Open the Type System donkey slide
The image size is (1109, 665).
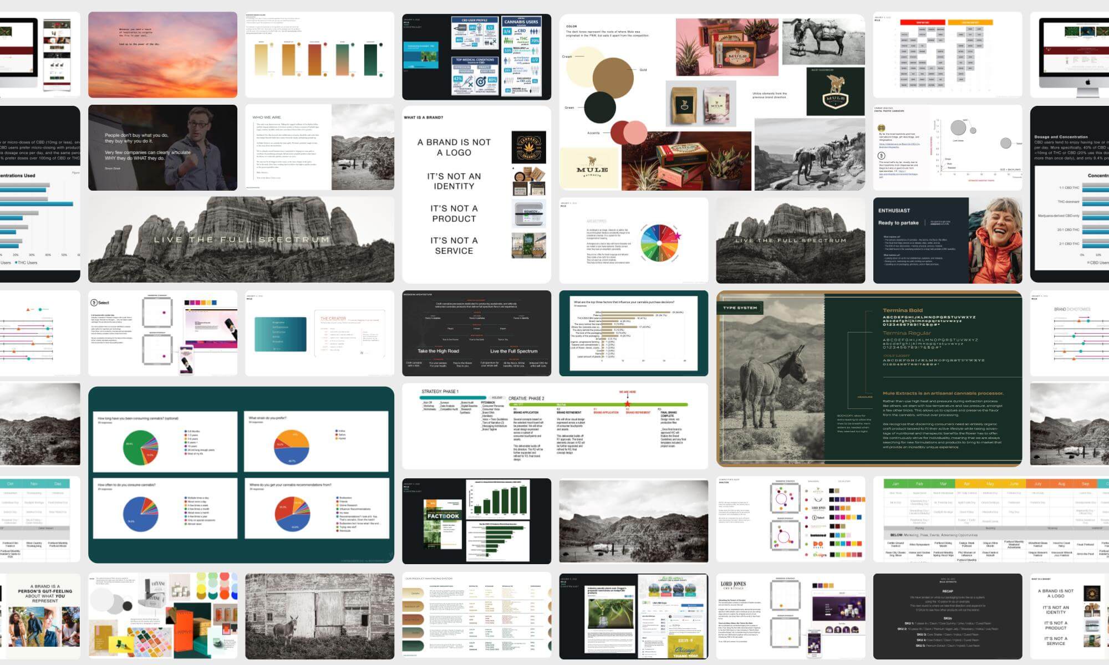869,378
